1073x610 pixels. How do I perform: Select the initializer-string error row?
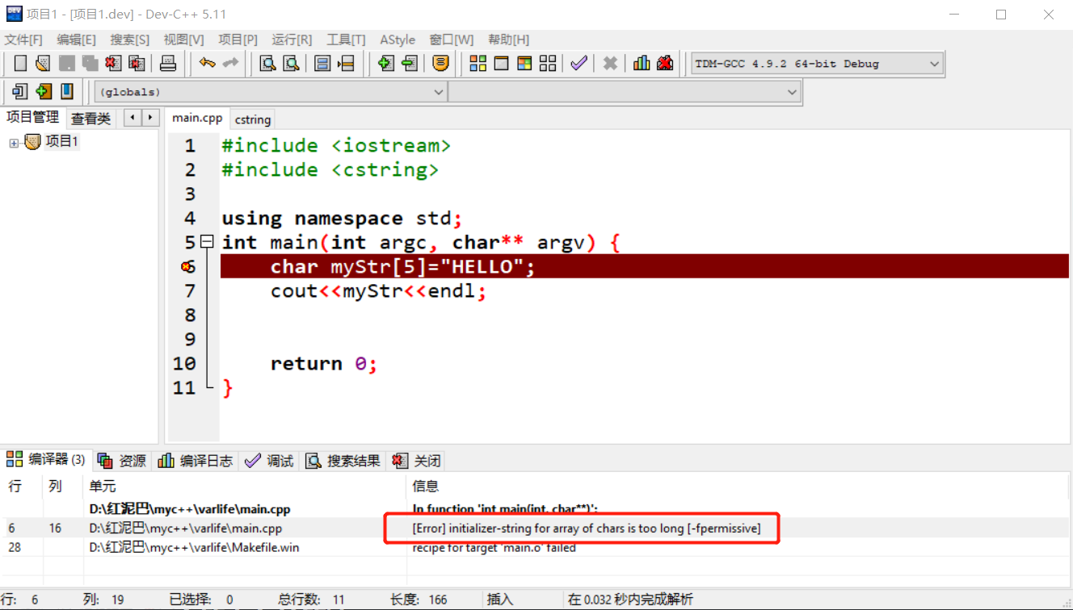536,528
